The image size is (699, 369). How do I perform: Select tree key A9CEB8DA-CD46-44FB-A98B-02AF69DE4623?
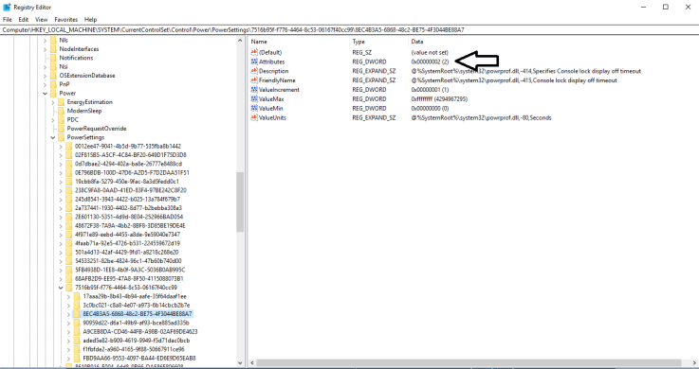[140, 332]
